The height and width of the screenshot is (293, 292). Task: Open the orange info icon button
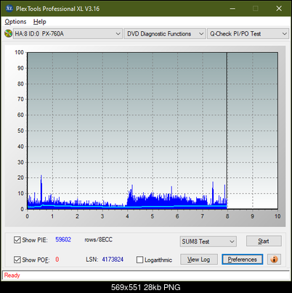click(274, 260)
